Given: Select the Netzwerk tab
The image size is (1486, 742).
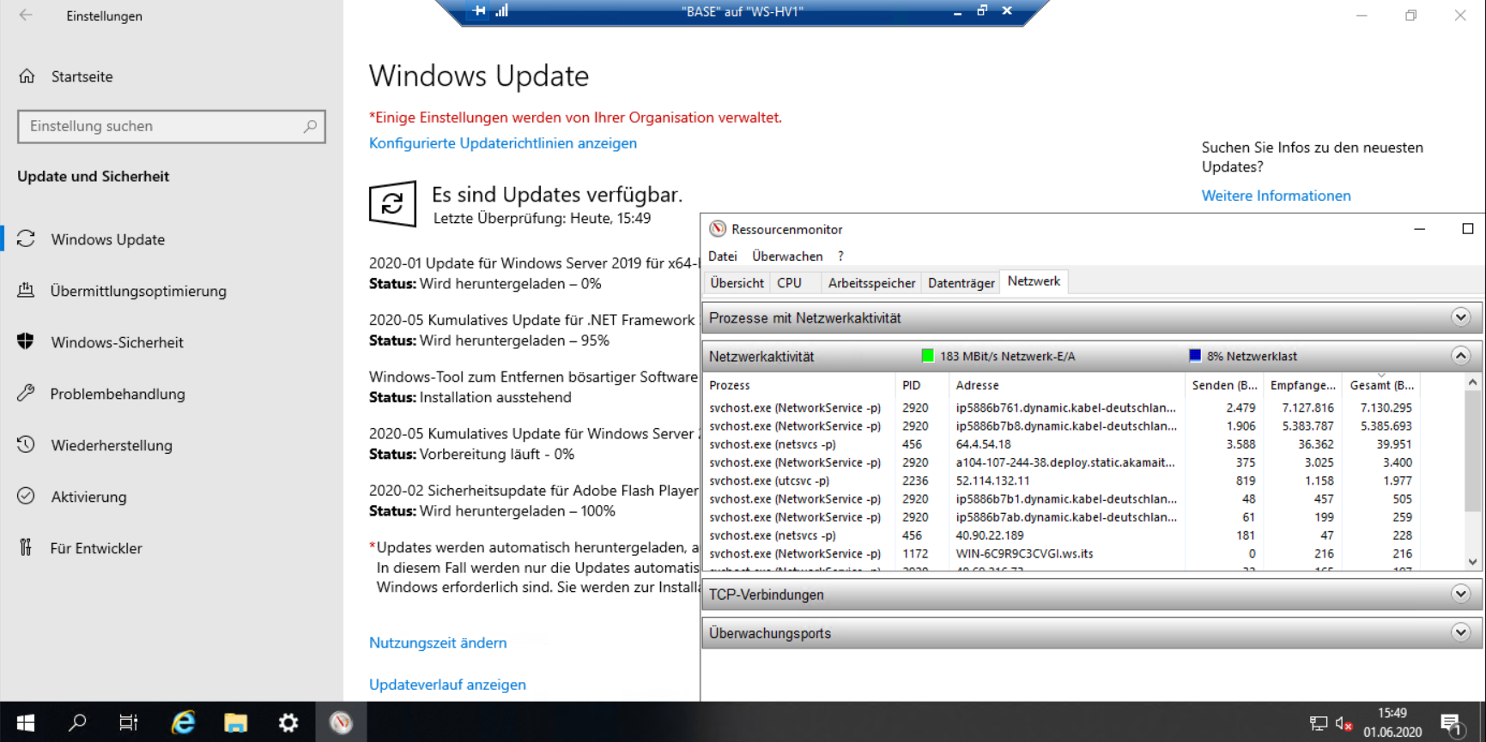Looking at the screenshot, I should [1034, 281].
